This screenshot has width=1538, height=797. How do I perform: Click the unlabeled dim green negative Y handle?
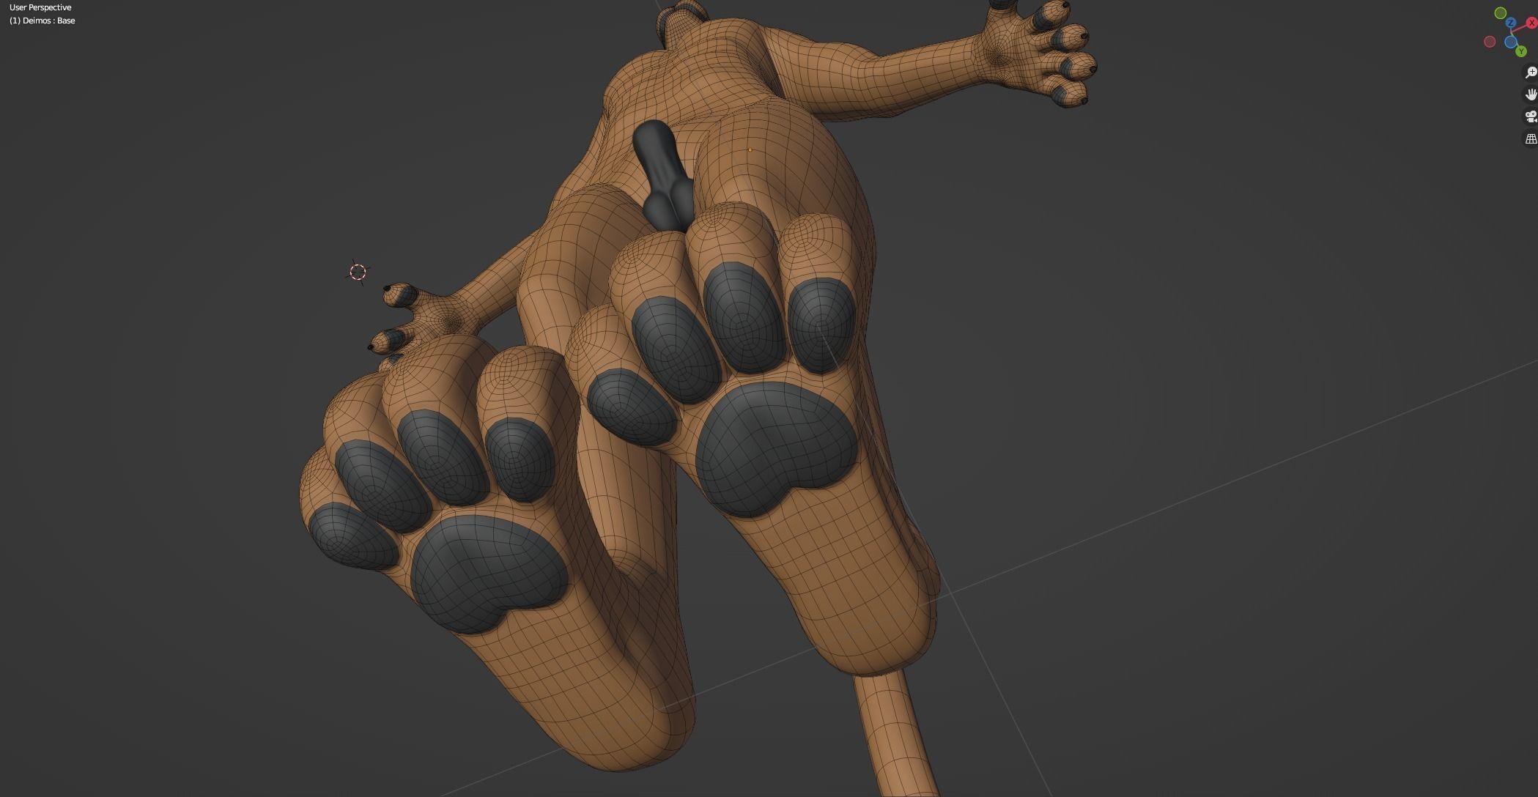(1501, 13)
